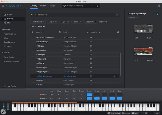
Task: Toggle Exp for Part 2
Action: click(120, 98)
